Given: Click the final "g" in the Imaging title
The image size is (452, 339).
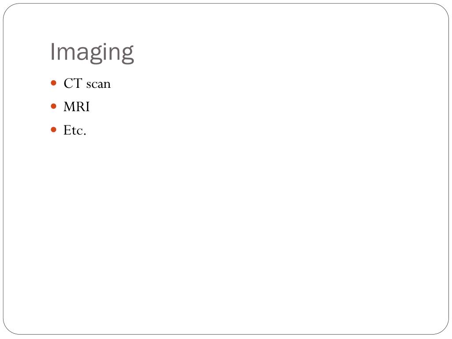Looking at the screenshot, I should (128, 54).
